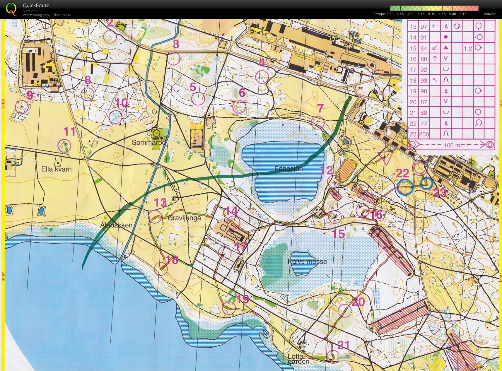Click the Kalvs mosse label
Image resolution: width=502 pixels, height=371 pixels.
tap(307, 261)
